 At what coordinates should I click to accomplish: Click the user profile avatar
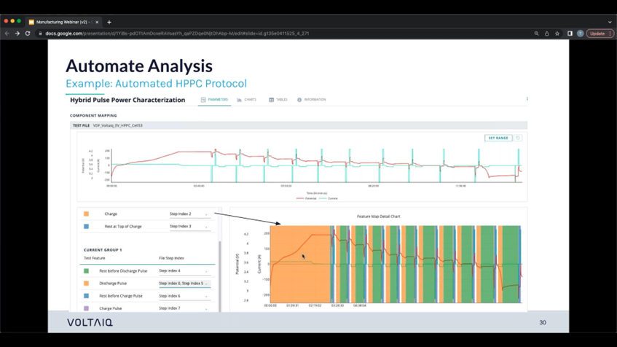580,34
